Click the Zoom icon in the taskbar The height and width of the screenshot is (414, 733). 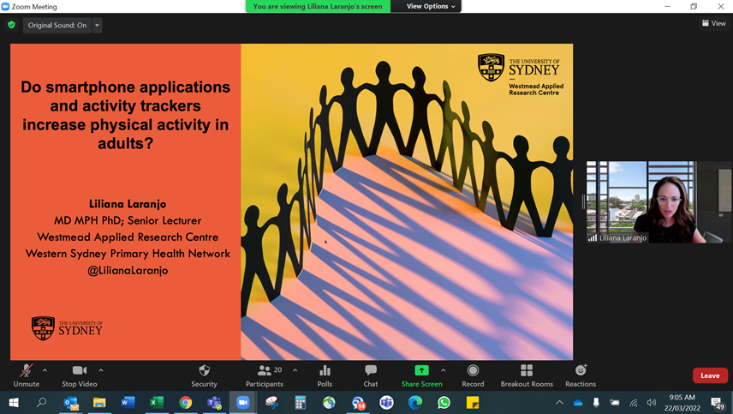tap(242, 402)
